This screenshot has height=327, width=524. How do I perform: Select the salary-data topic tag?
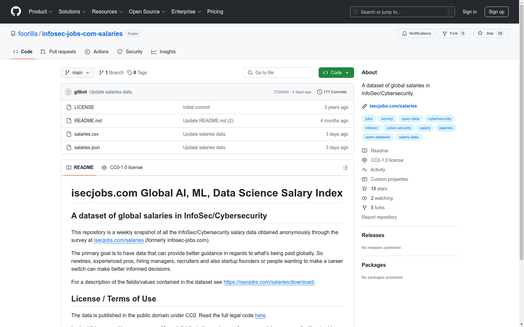[x=409, y=137]
